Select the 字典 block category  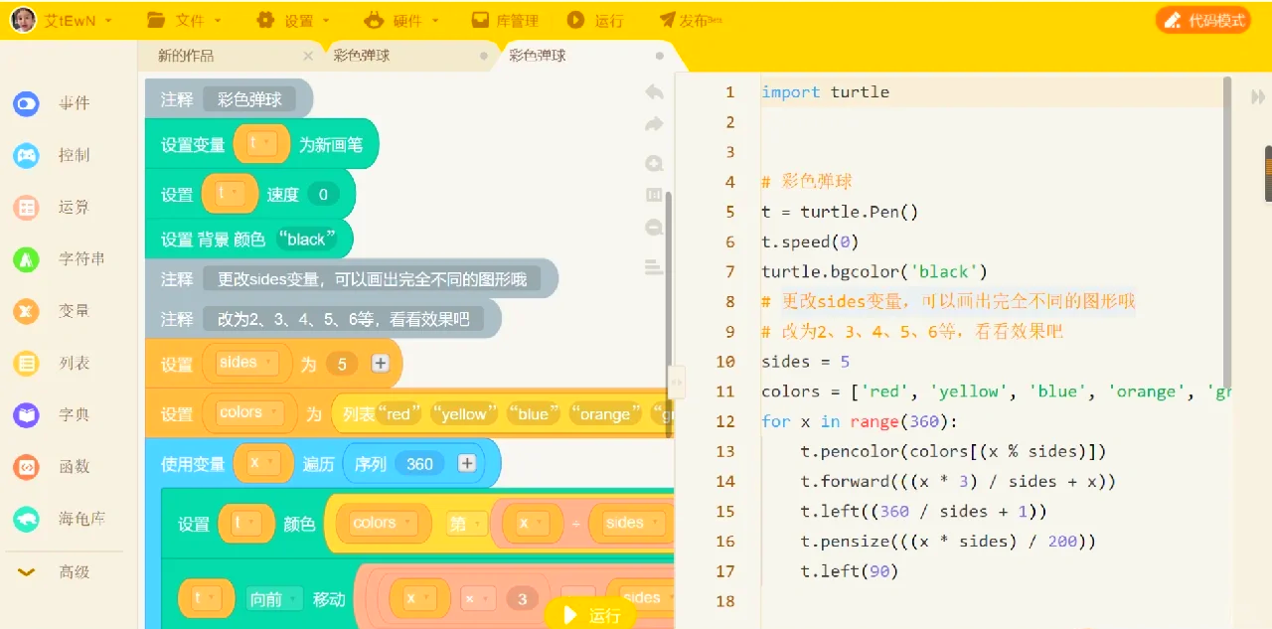pos(52,415)
